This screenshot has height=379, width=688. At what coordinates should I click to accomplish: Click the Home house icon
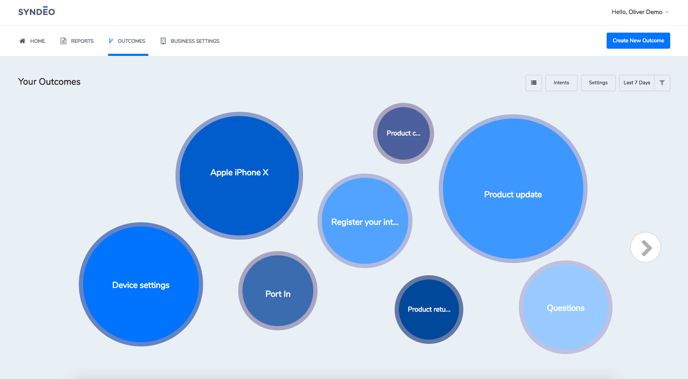(22, 41)
